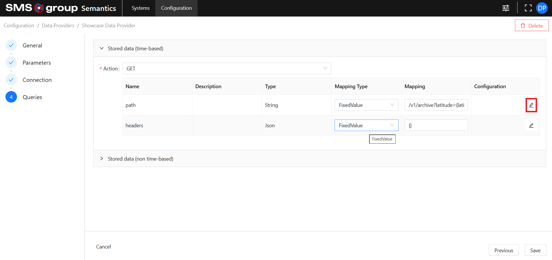
Task: Open the Systems tab
Action: [141, 8]
